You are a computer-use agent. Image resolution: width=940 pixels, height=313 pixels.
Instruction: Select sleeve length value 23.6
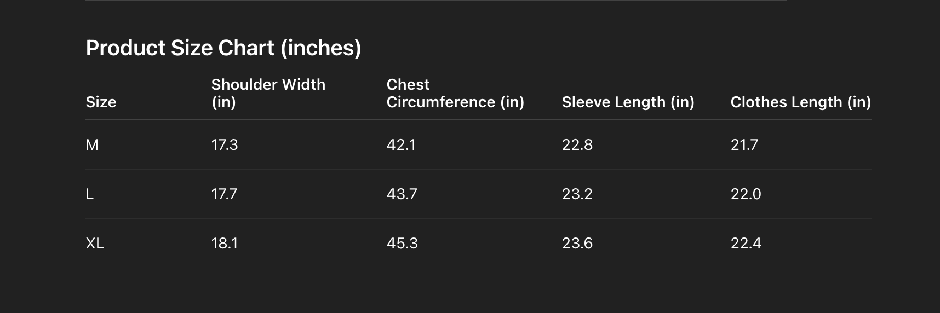coord(577,244)
